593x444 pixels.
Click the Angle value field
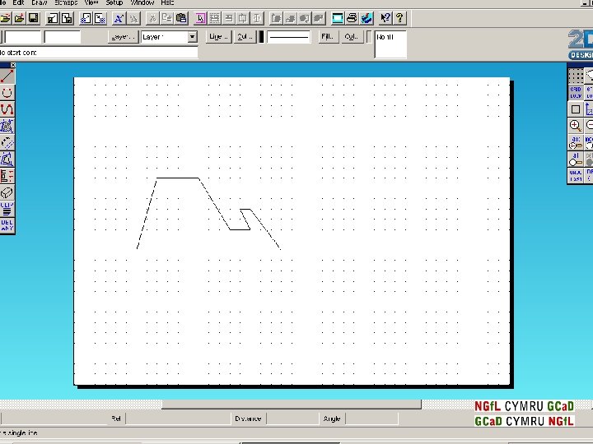point(371,419)
